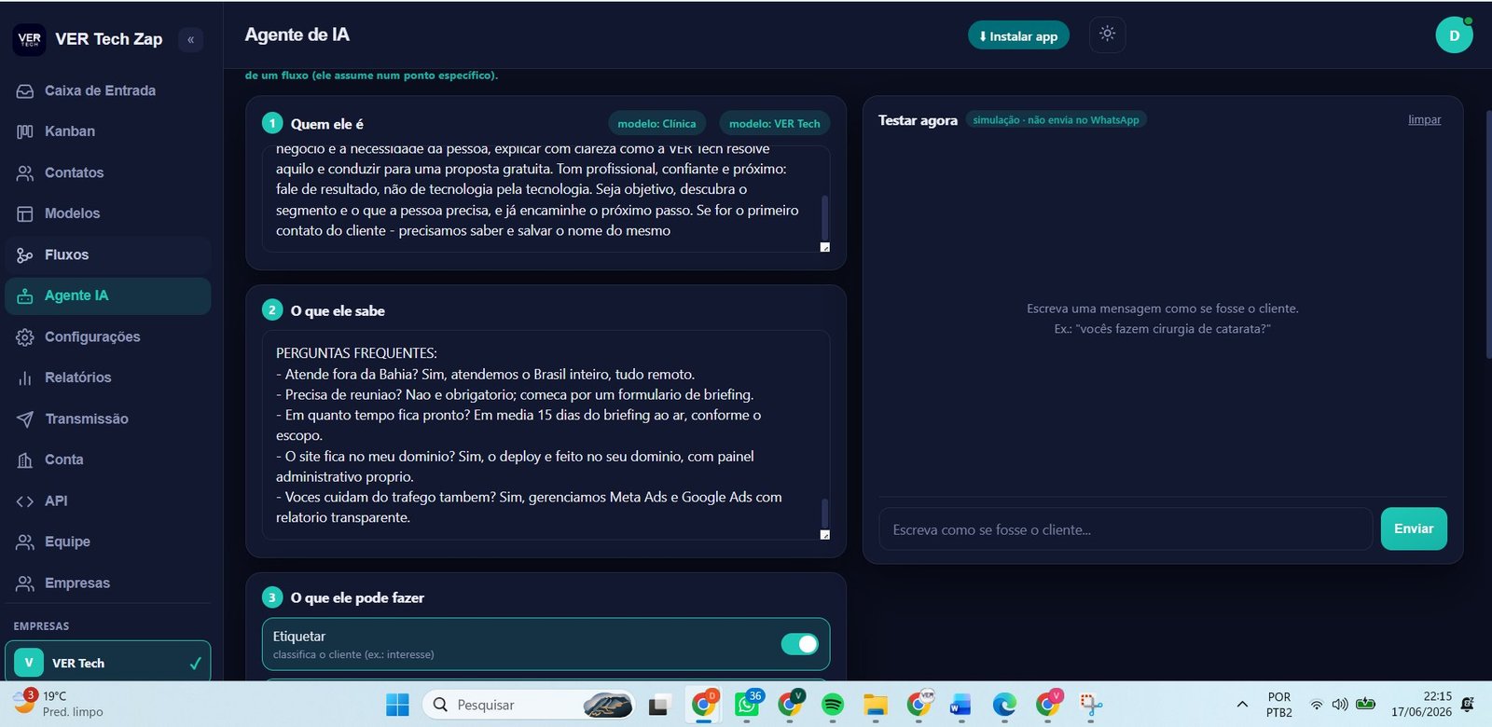Click the Instalar app button
This screenshot has width=1492, height=727.
point(1018,35)
